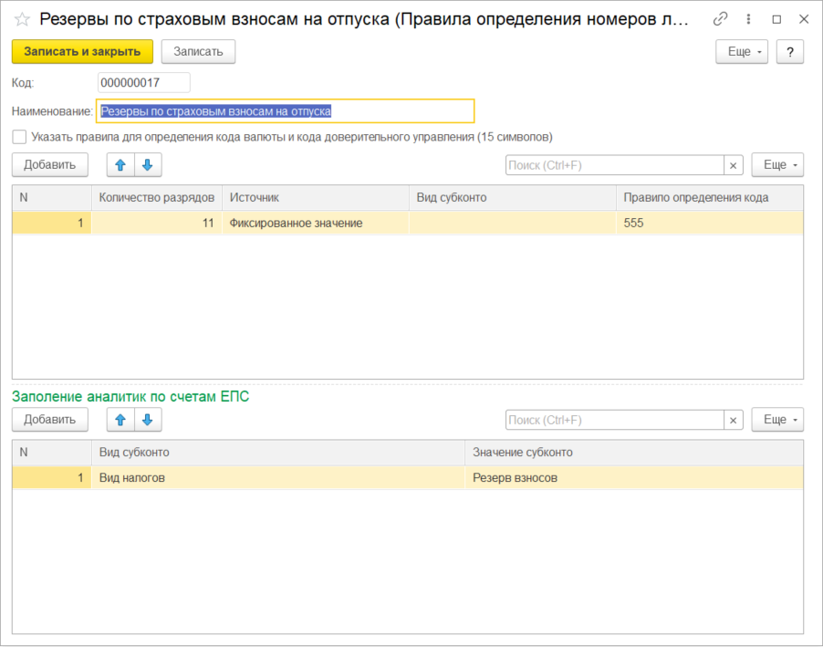Enable currency code rules checkbox
Viewport: 823px width, 647px height.
coord(19,137)
